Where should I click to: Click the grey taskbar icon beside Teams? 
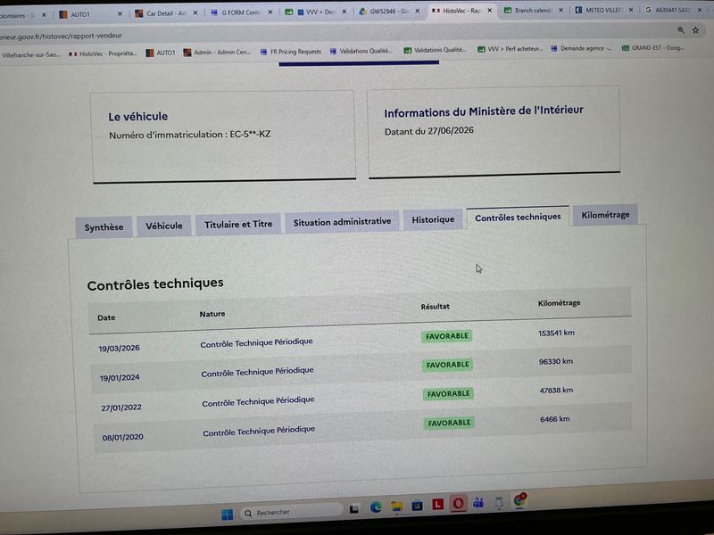pyautogui.click(x=499, y=502)
